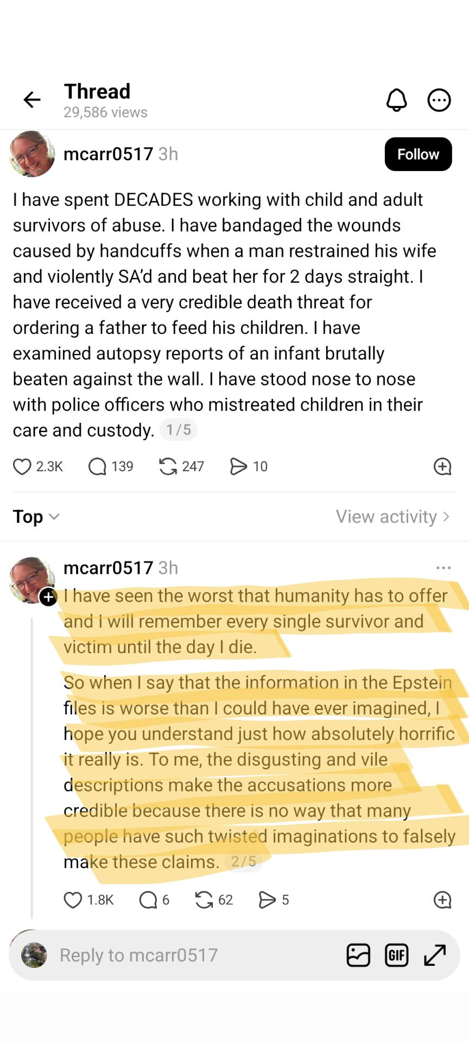Attach an image to the reply
Image resolution: width=469 pixels, height=1044 pixels.
click(x=358, y=955)
